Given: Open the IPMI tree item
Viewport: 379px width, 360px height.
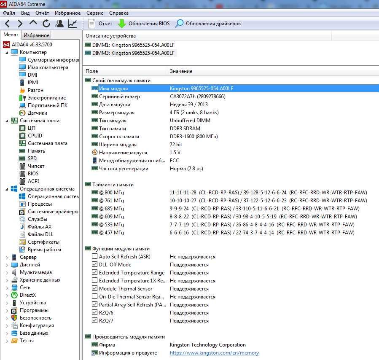Looking at the screenshot, I should [32, 82].
